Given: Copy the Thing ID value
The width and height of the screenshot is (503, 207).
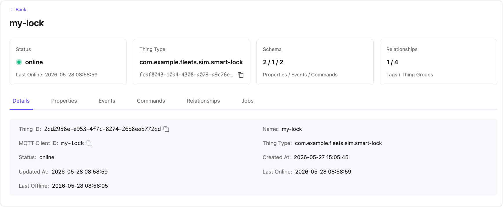Looking at the screenshot, I should 166,129.
